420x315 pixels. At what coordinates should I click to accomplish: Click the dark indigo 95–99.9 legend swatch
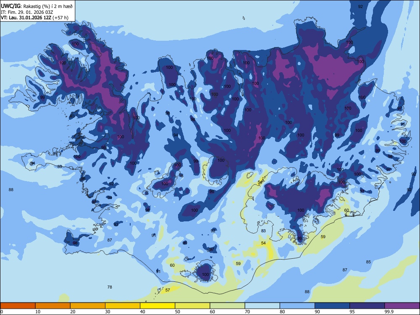367,306
